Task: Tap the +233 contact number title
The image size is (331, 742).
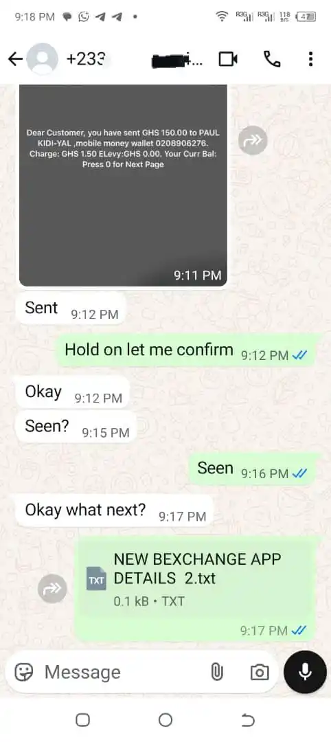Action: tap(86, 59)
